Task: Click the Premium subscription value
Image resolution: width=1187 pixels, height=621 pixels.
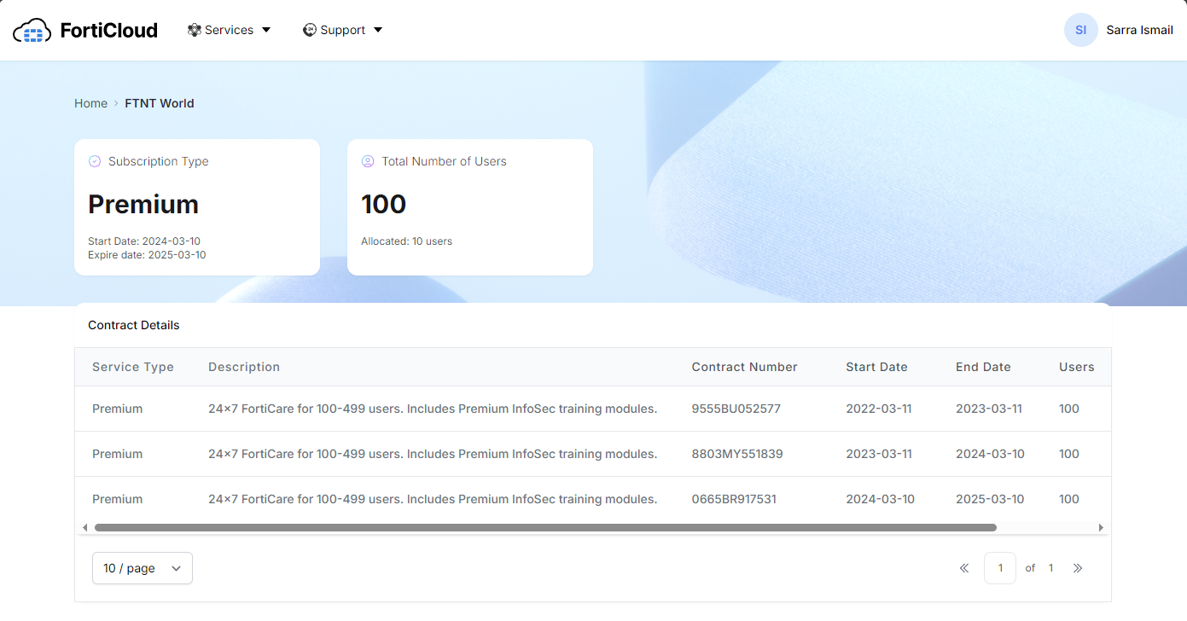Action: point(143,204)
